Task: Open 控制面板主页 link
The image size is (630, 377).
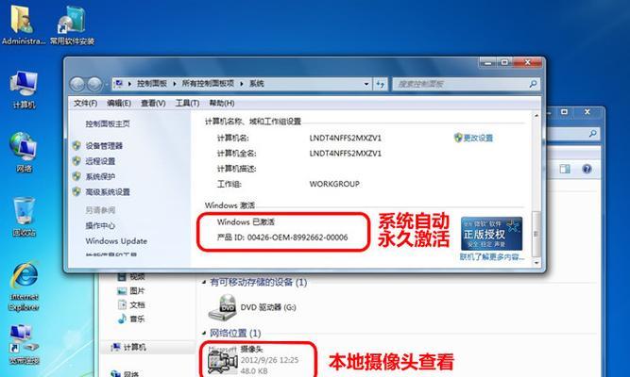Action: [108, 123]
